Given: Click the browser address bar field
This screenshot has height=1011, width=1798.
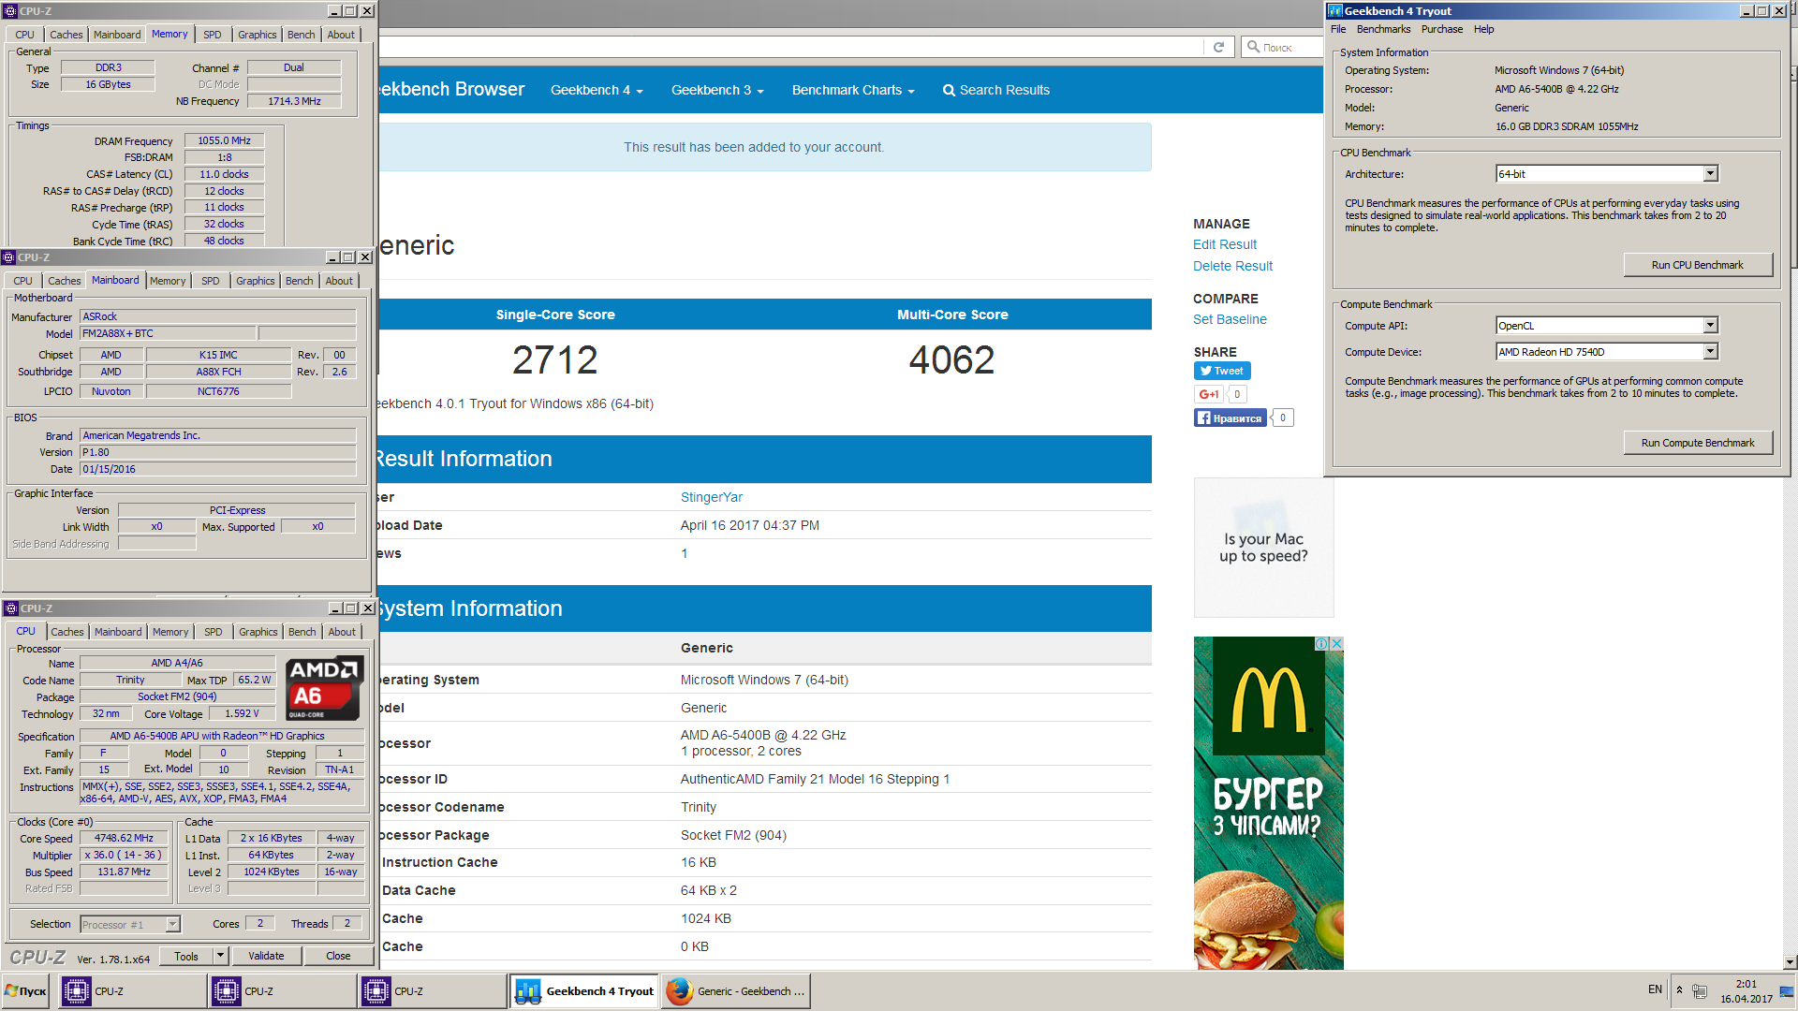Looking at the screenshot, I should pos(791,47).
